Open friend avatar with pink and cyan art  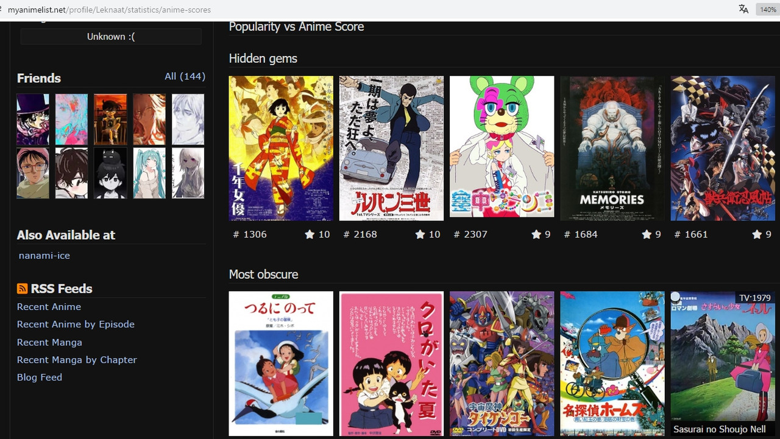[72, 119]
